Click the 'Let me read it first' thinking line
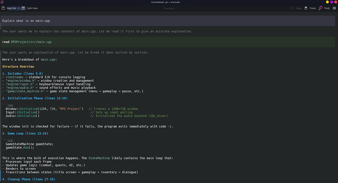Screen dimensions: 338x183 pos(97,31)
